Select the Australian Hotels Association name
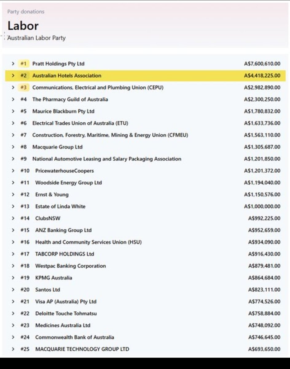290x369 pixels. [x=67, y=76]
